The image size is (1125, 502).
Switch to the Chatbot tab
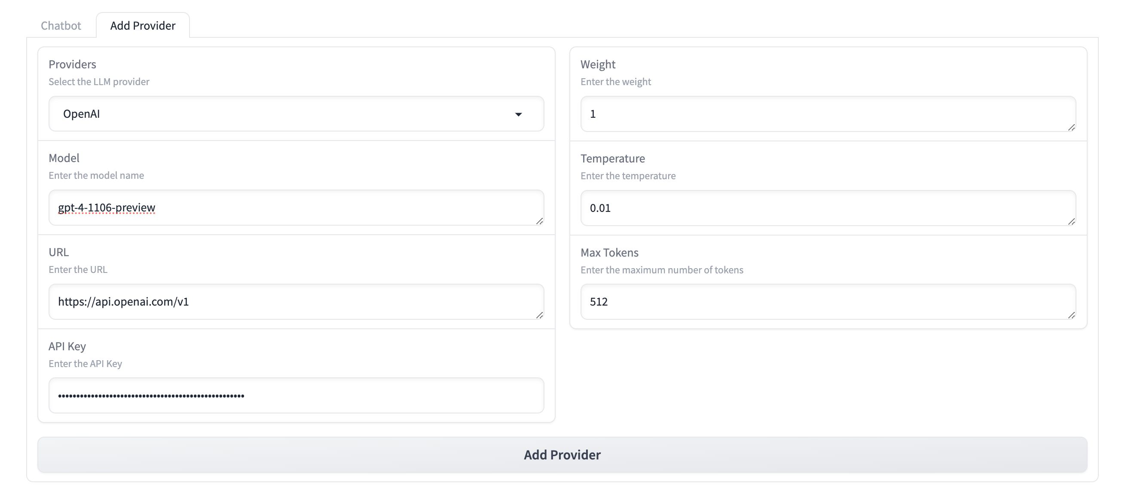61,25
